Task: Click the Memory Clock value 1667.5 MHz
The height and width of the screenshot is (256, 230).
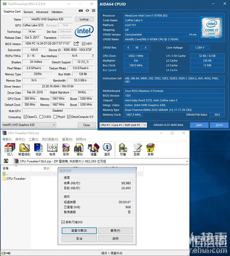Action: [x=133, y=115]
